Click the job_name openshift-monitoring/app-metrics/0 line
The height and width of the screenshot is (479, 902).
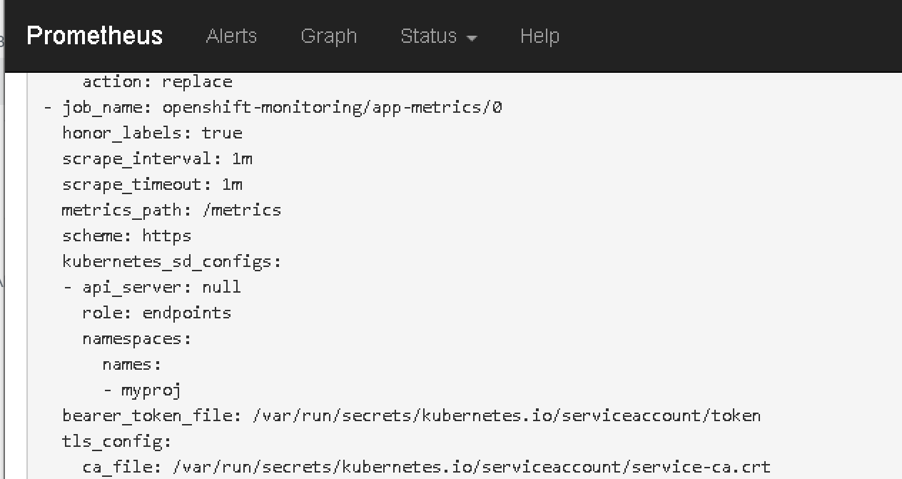point(282,107)
